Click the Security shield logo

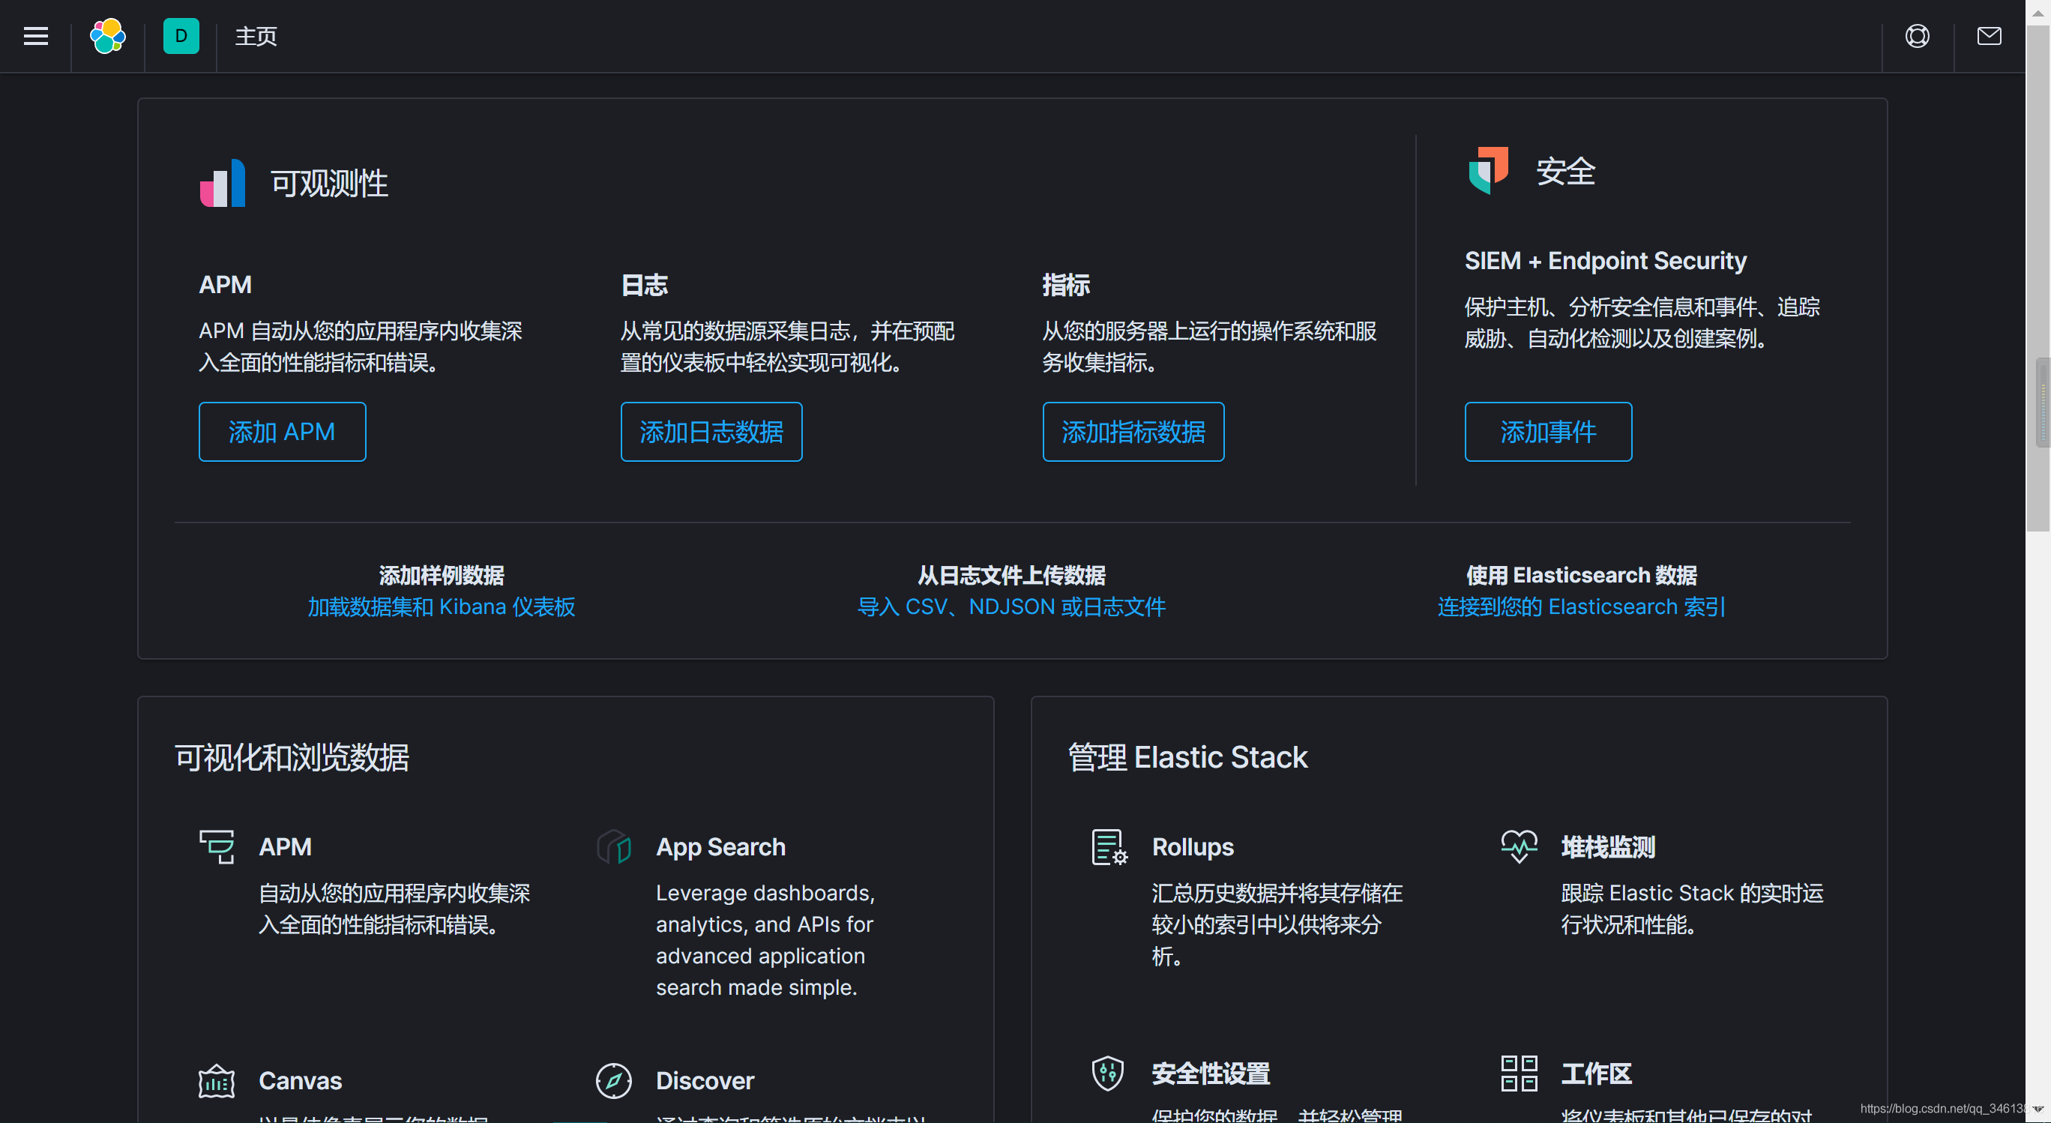click(1488, 170)
